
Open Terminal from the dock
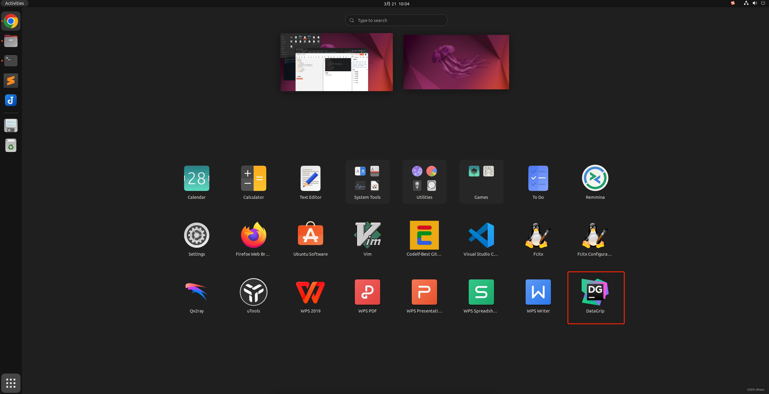11,61
